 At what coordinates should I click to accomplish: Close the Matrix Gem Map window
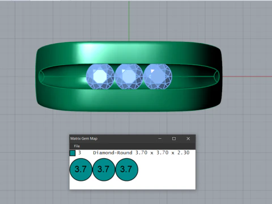tap(188, 139)
